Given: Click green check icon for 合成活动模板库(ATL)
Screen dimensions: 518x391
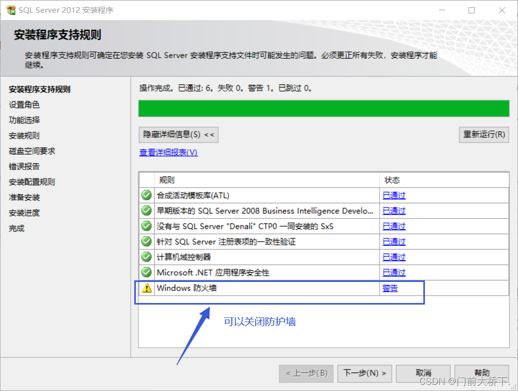Looking at the screenshot, I should [147, 195].
